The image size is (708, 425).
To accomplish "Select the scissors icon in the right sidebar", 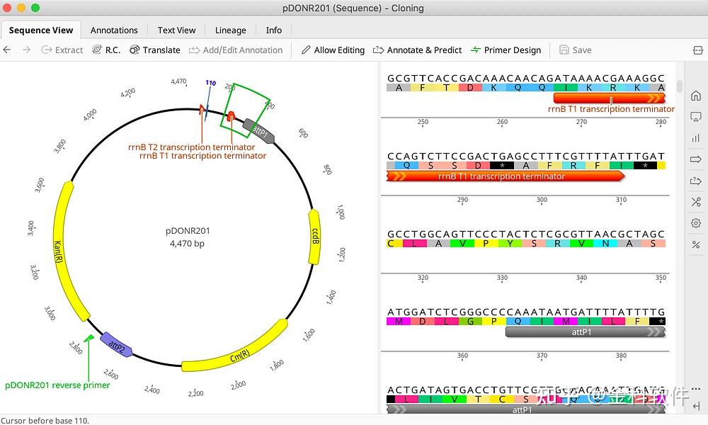I will (x=695, y=201).
